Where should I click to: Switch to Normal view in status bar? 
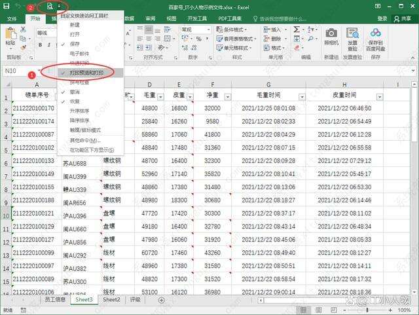[x=303, y=310]
